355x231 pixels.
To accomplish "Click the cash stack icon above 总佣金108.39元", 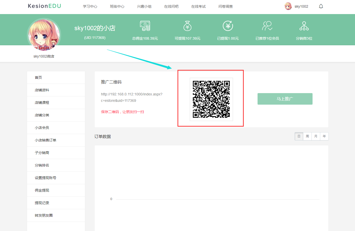I will click(x=145, y=26).
